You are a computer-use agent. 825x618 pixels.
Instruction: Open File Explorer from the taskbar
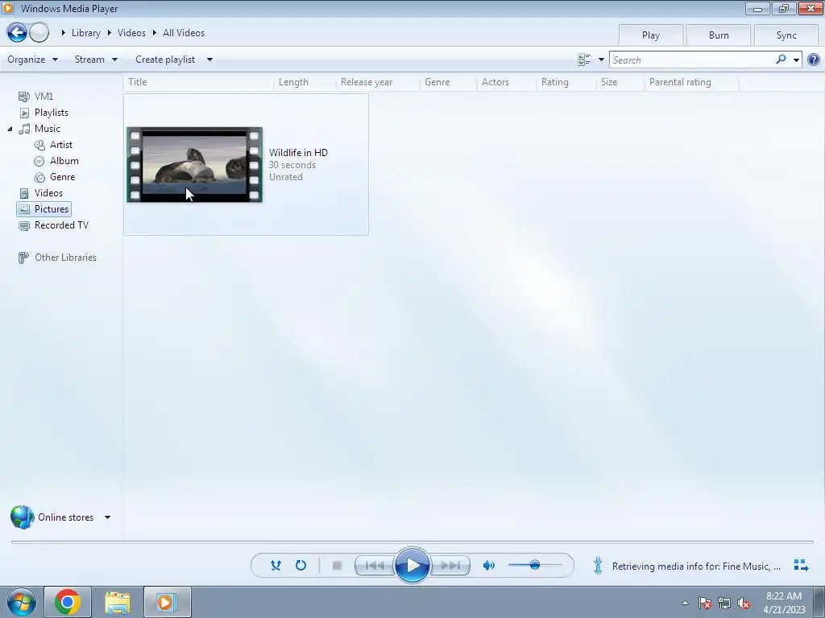pos(118,602)
